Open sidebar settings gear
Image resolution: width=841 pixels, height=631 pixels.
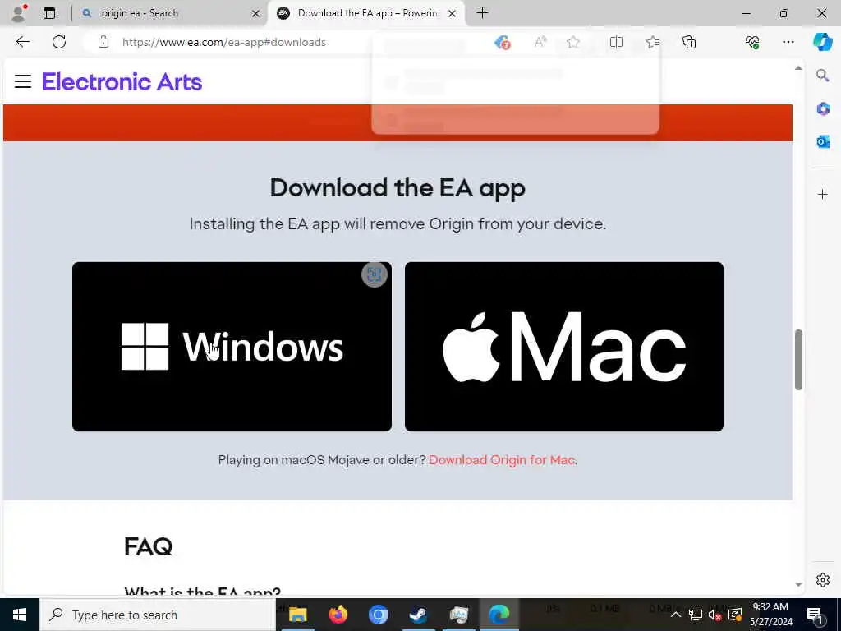point(823,580)
